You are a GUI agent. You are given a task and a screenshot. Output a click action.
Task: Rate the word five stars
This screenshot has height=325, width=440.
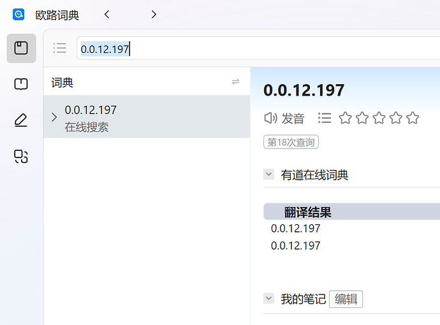click(413, 118)
